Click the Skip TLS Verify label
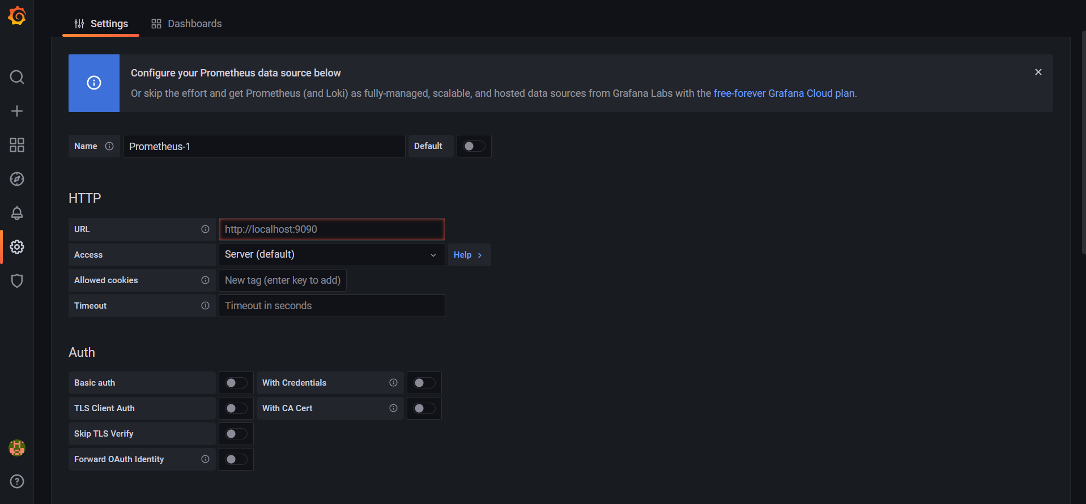The height and width of the screenshot is (504, 1086). click(104, 434)
